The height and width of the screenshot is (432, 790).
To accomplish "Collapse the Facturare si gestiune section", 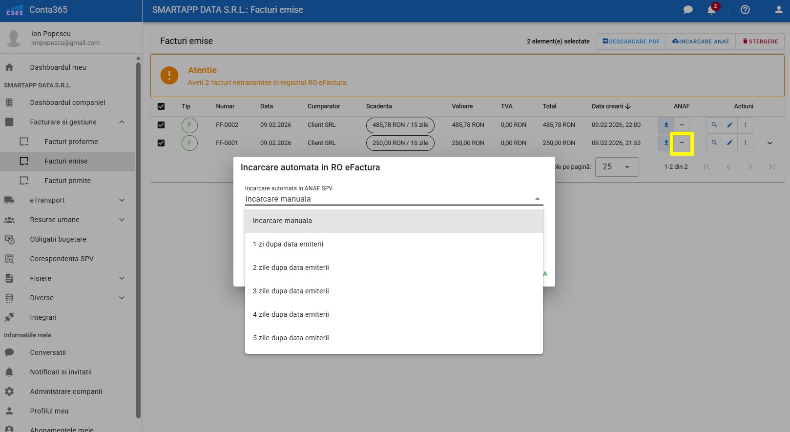I will (x=122, y=122).
